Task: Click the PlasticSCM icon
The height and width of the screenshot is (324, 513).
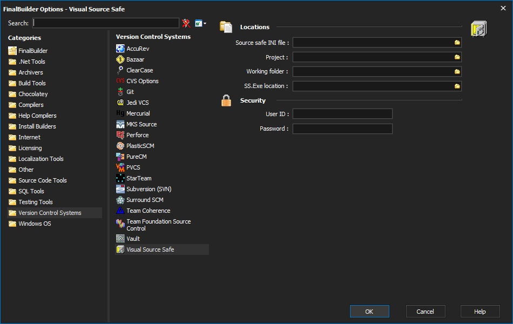Action: [x=120, y=146]
